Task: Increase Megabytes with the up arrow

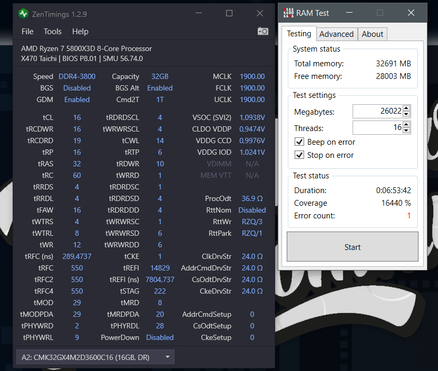Action: pyautogui.click(x=406, y=108)
